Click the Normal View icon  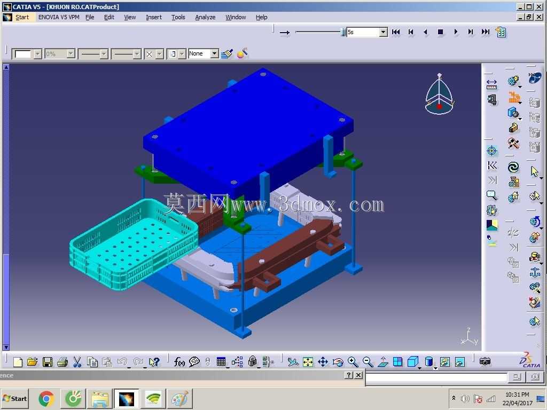(382, 362)
